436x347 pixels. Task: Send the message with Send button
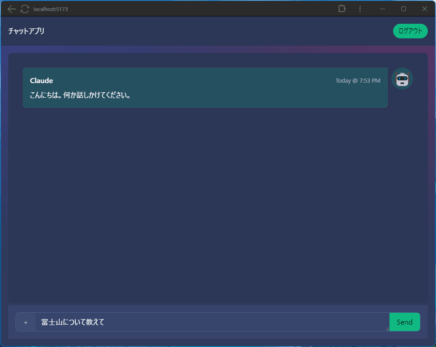405,322
